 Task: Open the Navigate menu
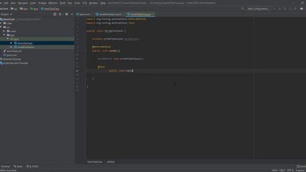click(23, 3)
